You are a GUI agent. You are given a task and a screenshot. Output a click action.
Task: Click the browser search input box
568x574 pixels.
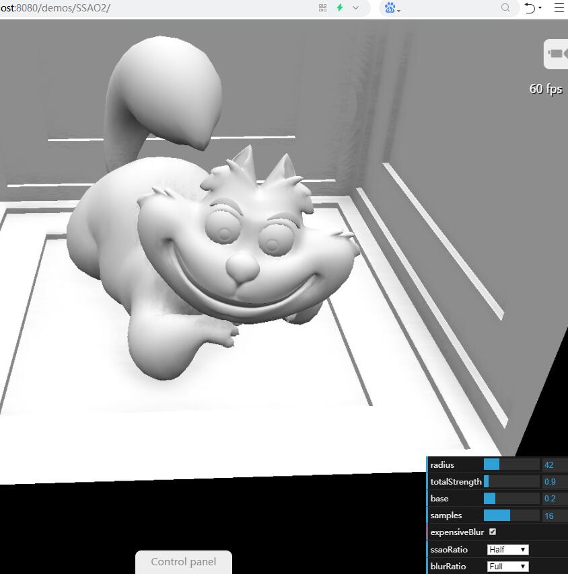[449, 7]
